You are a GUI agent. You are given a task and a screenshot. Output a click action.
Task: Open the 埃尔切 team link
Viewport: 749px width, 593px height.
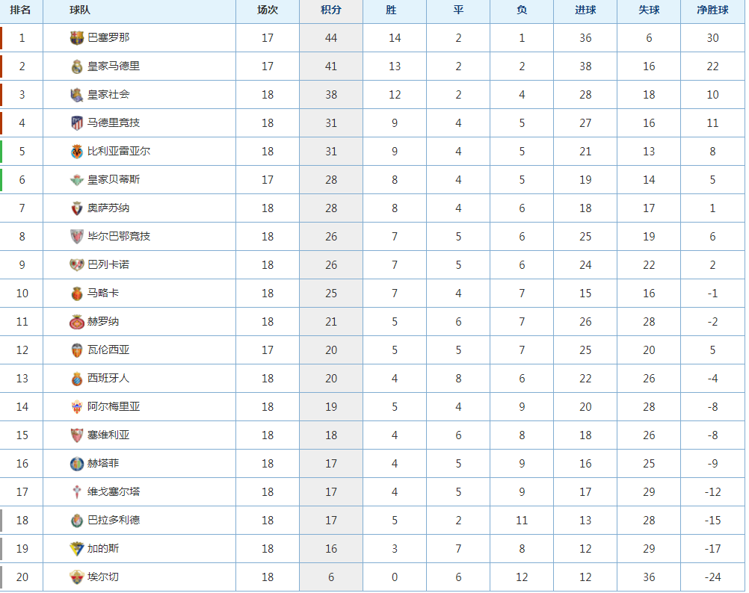click(103, 577)
